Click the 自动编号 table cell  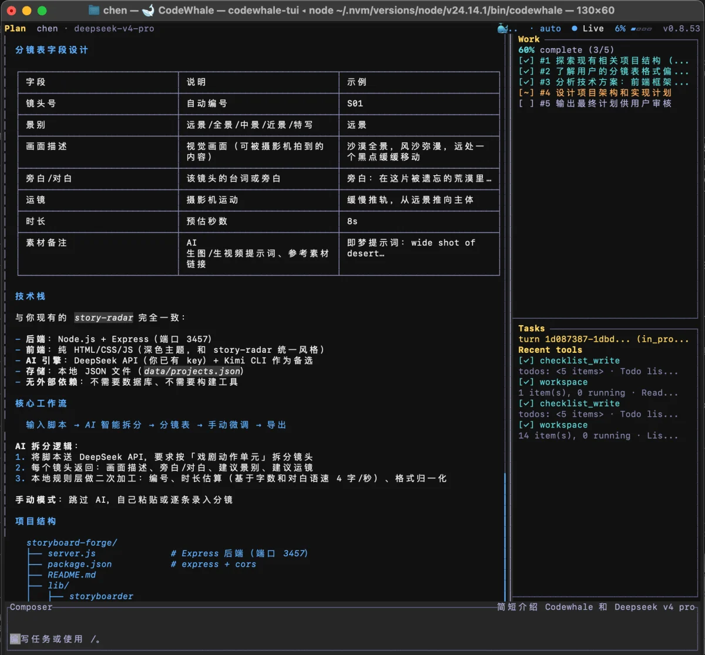207,103
